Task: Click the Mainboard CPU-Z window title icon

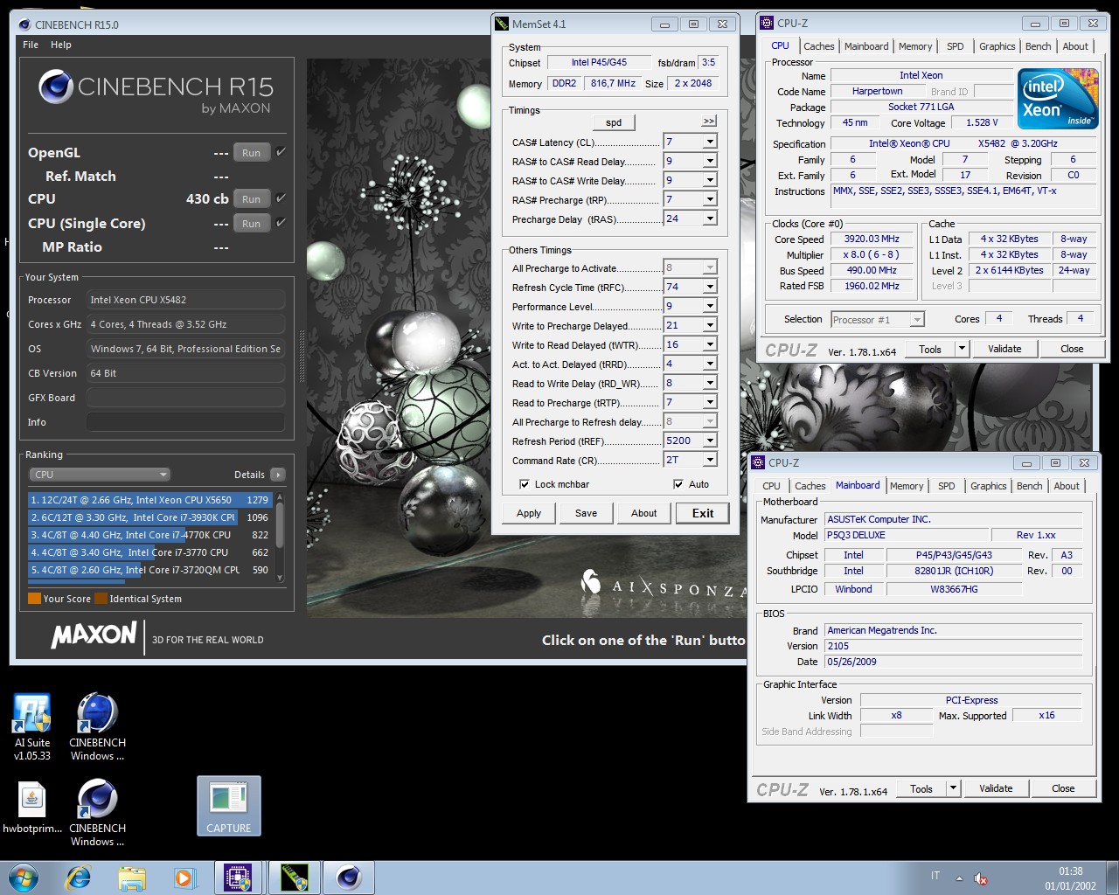Action: pyautogui.click(x=758, y=462)
